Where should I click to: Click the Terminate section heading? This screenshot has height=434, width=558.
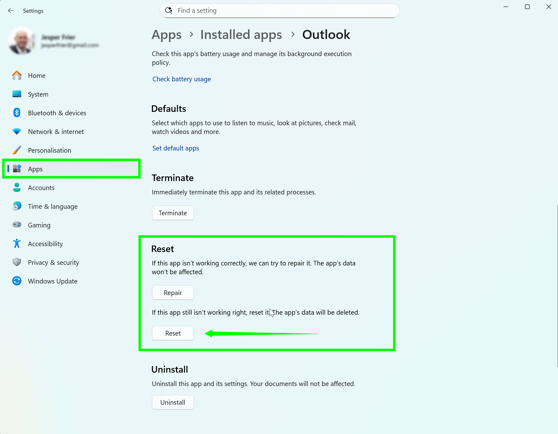coord(173,178)
